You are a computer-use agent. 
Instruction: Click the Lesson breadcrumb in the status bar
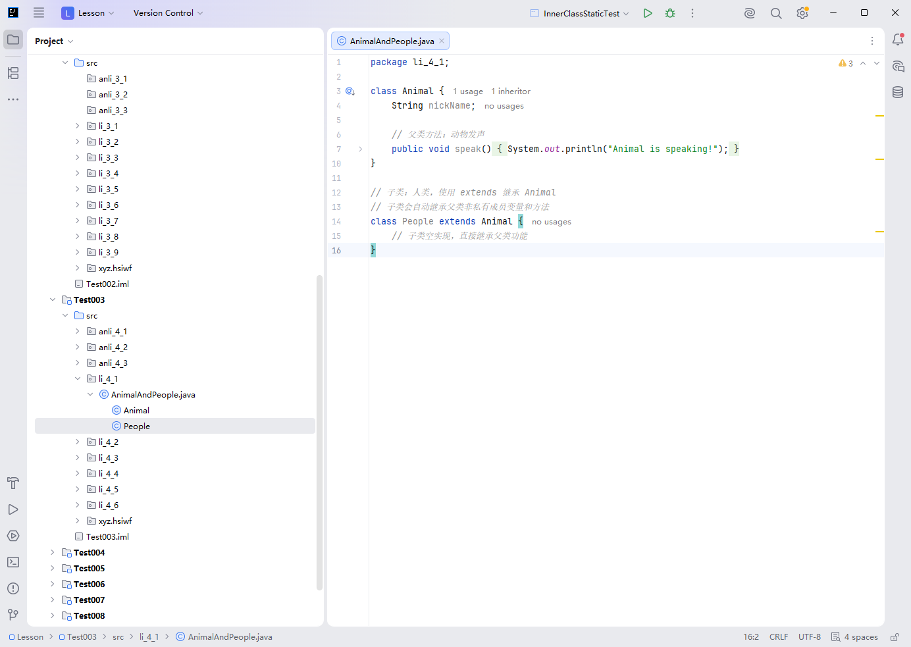[26, 637]
